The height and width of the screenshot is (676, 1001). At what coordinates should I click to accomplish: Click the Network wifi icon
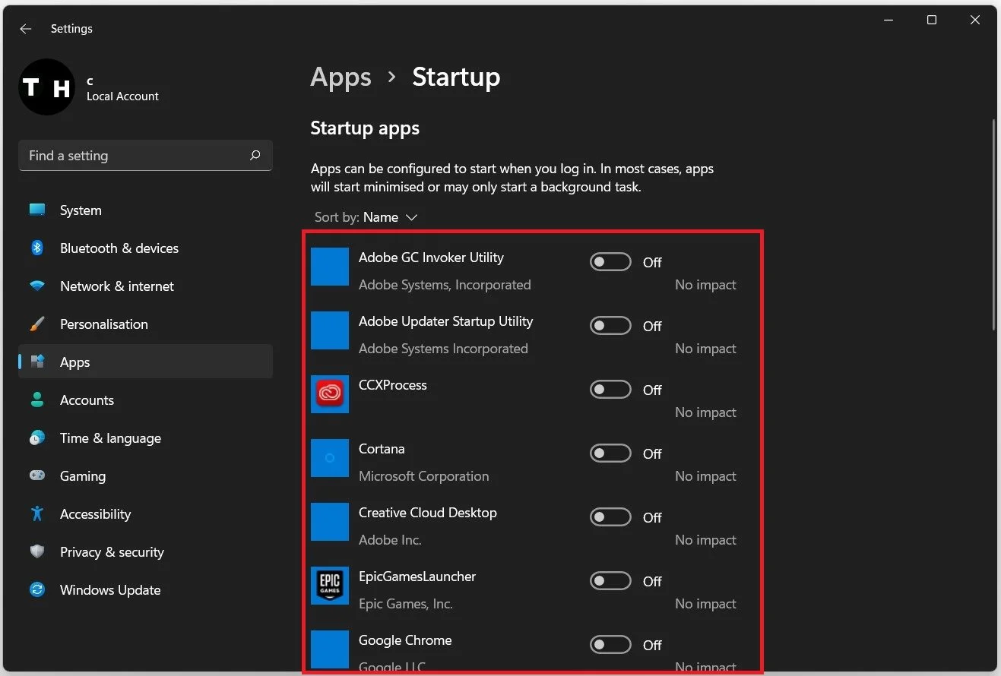(37, 286)
